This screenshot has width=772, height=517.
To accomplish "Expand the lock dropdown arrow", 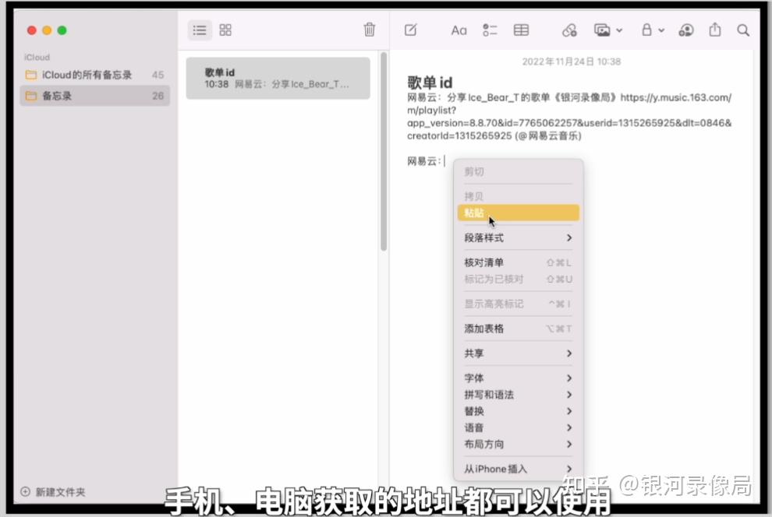I will (661, 31).
